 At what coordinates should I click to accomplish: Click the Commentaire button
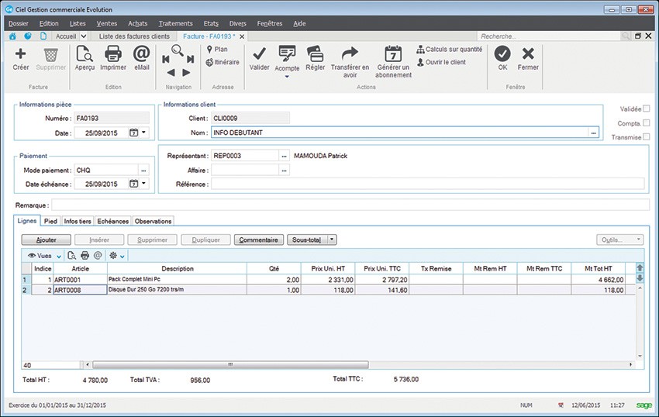tap(258, 240)
